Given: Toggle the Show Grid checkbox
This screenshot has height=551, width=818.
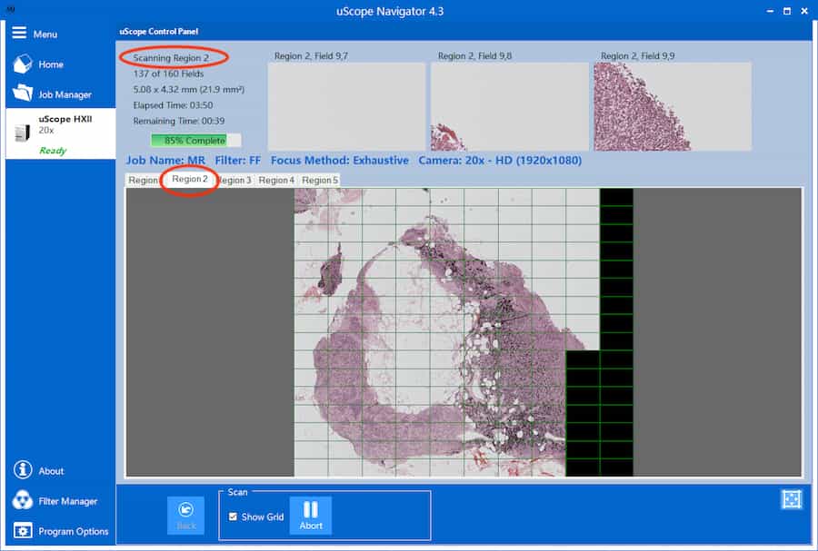Looking at the screenshot, I should coord(234,517).
